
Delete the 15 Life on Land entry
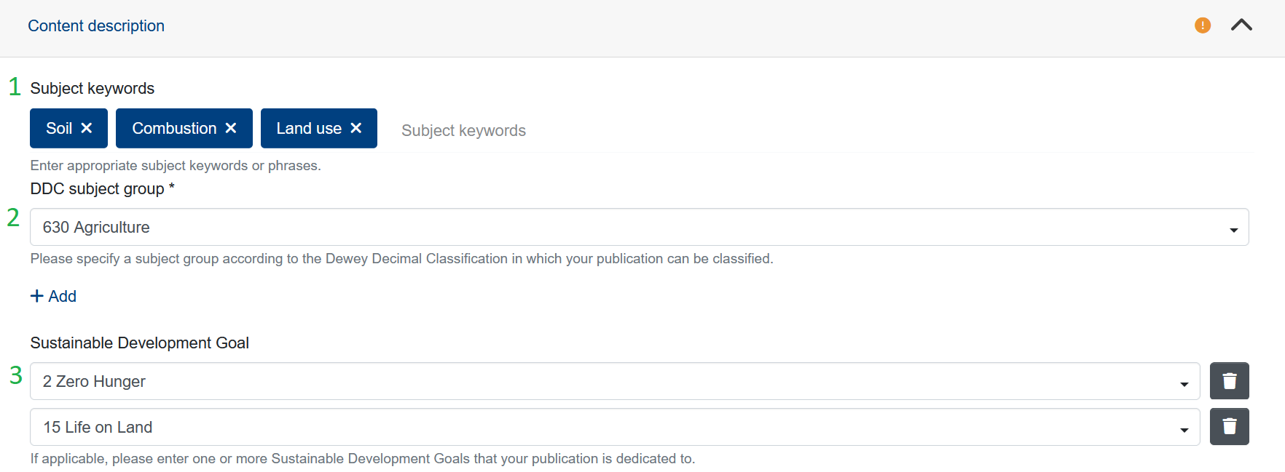(1229, 427)
